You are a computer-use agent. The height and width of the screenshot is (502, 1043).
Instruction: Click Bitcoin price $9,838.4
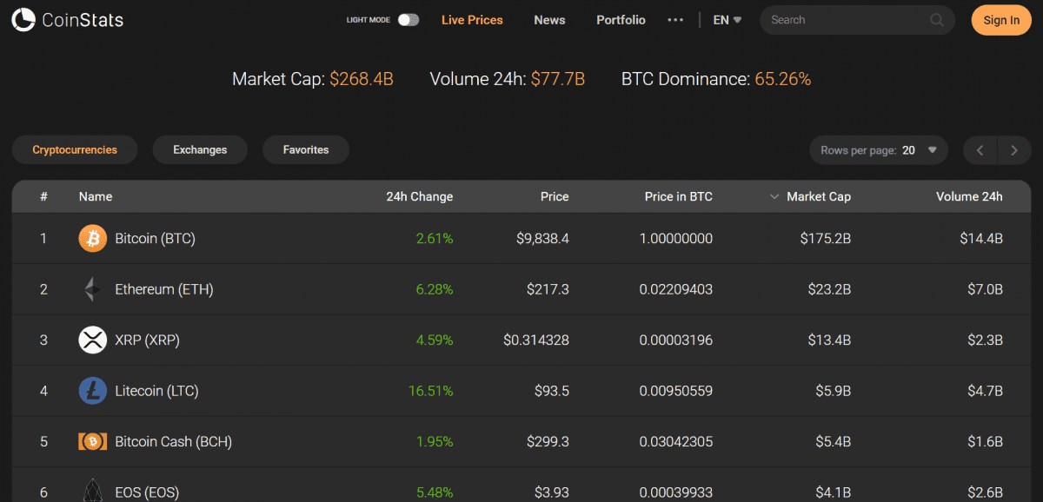point(542,238)
